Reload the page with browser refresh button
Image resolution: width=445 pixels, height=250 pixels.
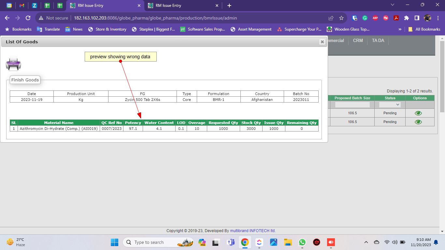[x=28, y=18]
